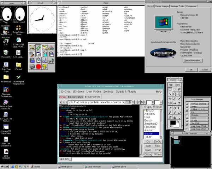Expand the User Modes menu
This screenshot has width=212, height=169.
(x=94, y=92)
